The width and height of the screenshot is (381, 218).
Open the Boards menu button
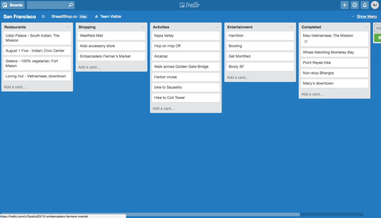[13, 5]
